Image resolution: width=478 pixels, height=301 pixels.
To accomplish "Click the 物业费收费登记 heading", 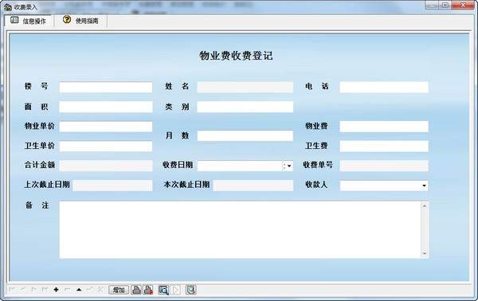I will click(x=236, y=56).
